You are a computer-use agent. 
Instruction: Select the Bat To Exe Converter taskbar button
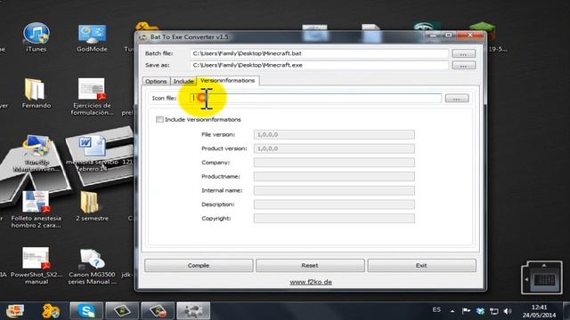[x=193, y=311]
